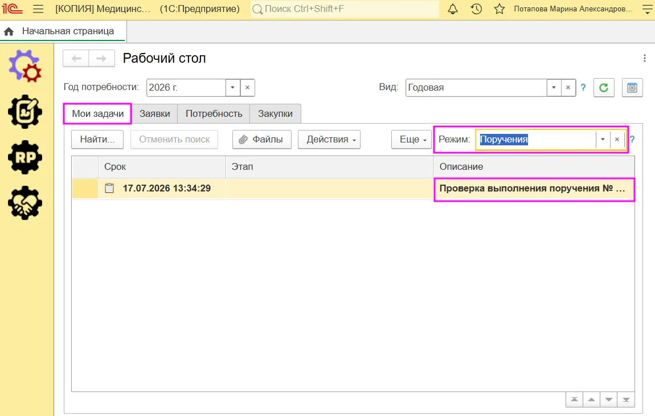This screenshot has width=655, height=416.
Task: Switch to the Потребность tab
Action: pos(214,114)
